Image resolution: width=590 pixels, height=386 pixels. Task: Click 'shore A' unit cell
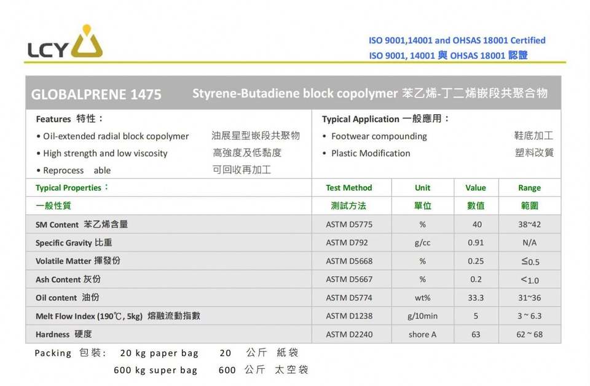[423, 334]
